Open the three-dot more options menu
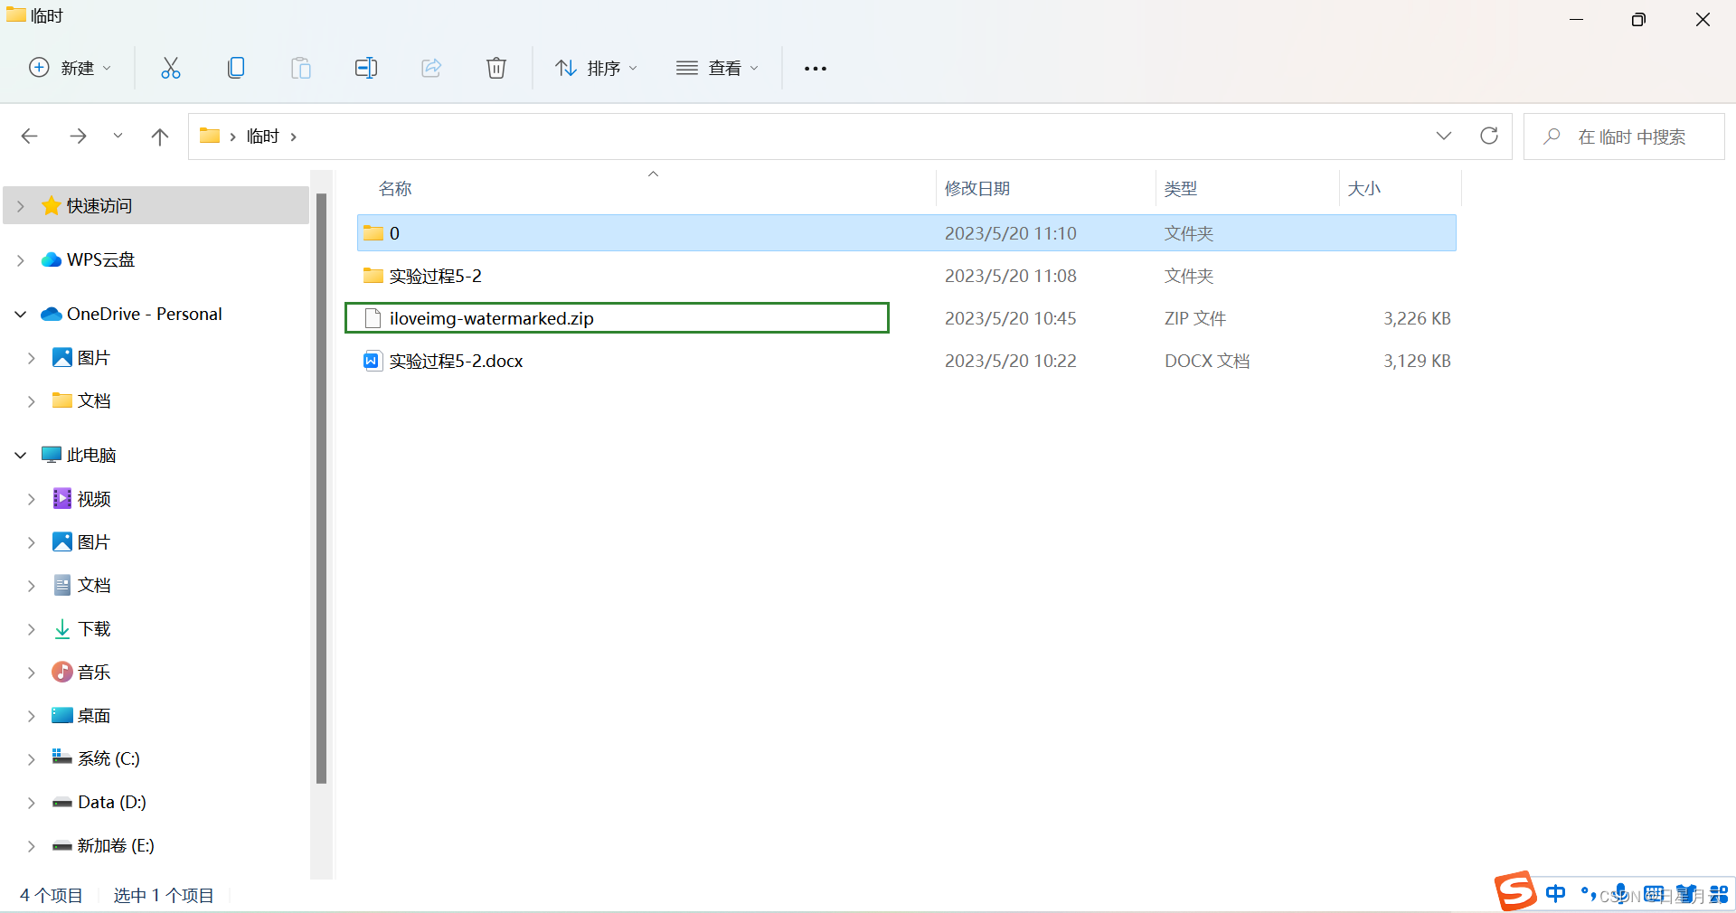 point(816,69)
